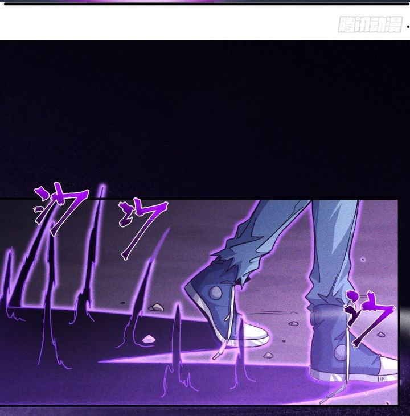
Task: Click the purple gradient bar at top
Action: [x=205, y=1]
